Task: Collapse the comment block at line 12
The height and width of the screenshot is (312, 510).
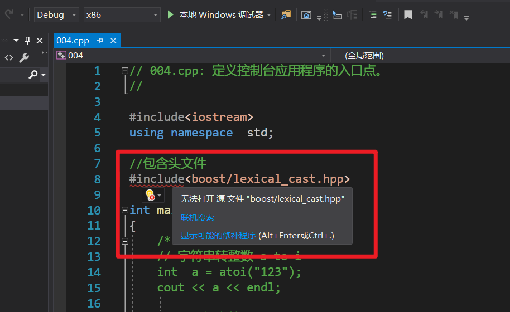Action: point(124,241)
